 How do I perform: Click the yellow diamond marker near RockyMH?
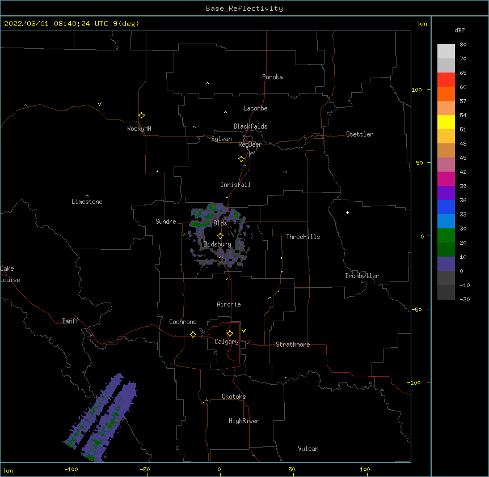click(142, 116)
